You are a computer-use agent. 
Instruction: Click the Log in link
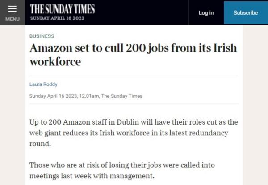206,13
